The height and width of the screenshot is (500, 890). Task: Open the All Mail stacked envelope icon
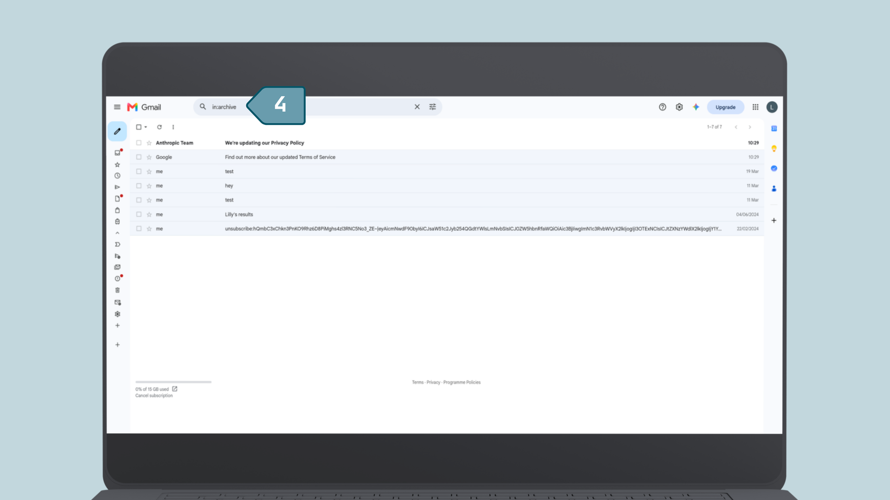click(x=117, y=267)
